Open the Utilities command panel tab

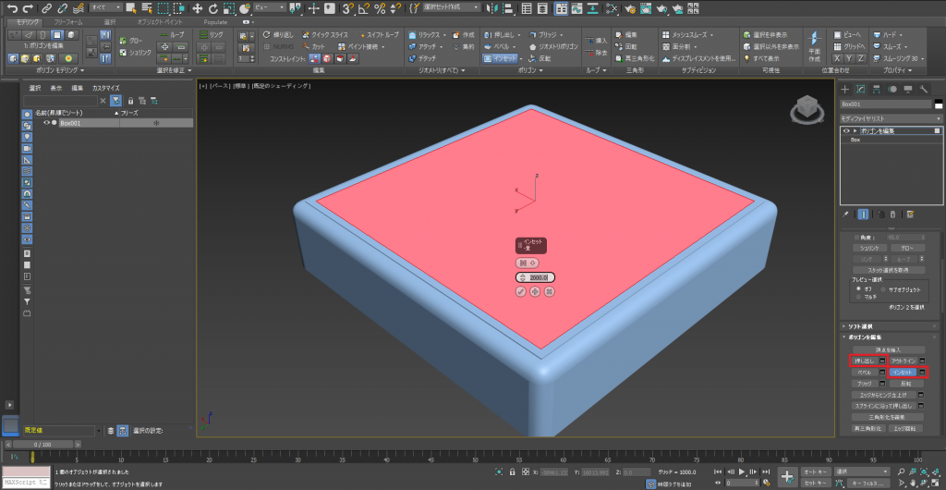tap(924, 89)
